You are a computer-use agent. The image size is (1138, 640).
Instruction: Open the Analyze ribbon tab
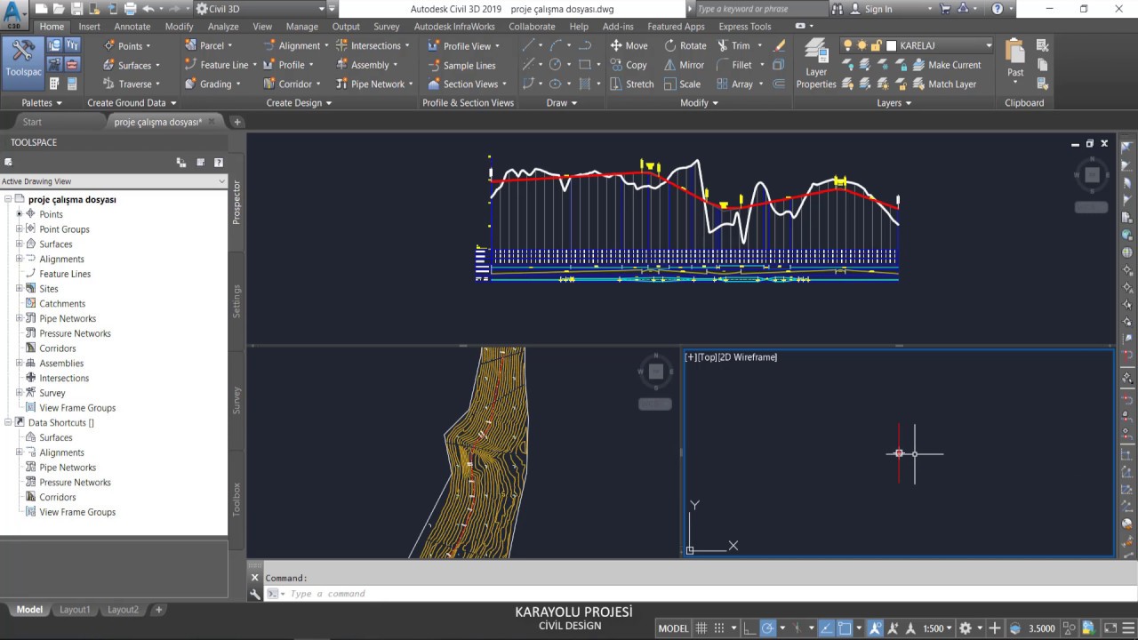click(x=223, y=27)
